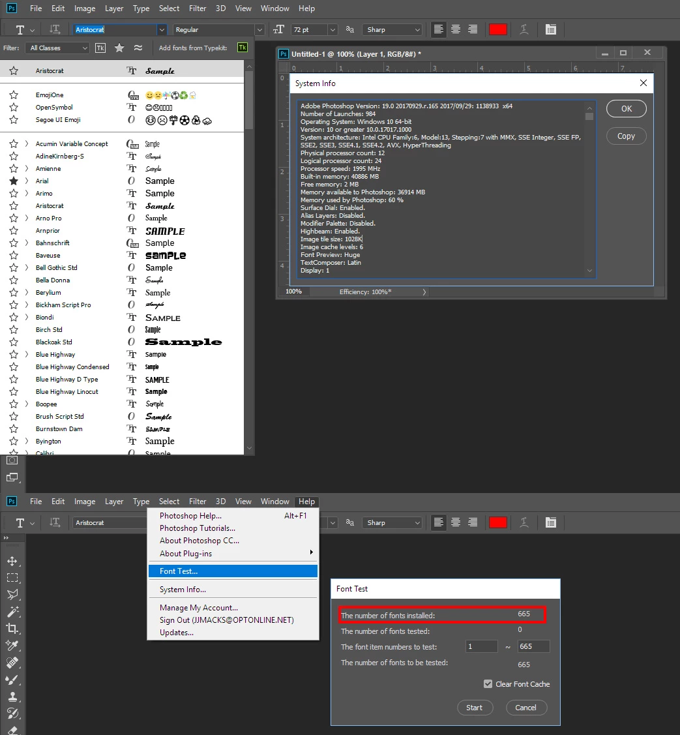This screenshot has width=680, height=735.
Task: Click OK in the System Info dialog
Action: [626, 109]
